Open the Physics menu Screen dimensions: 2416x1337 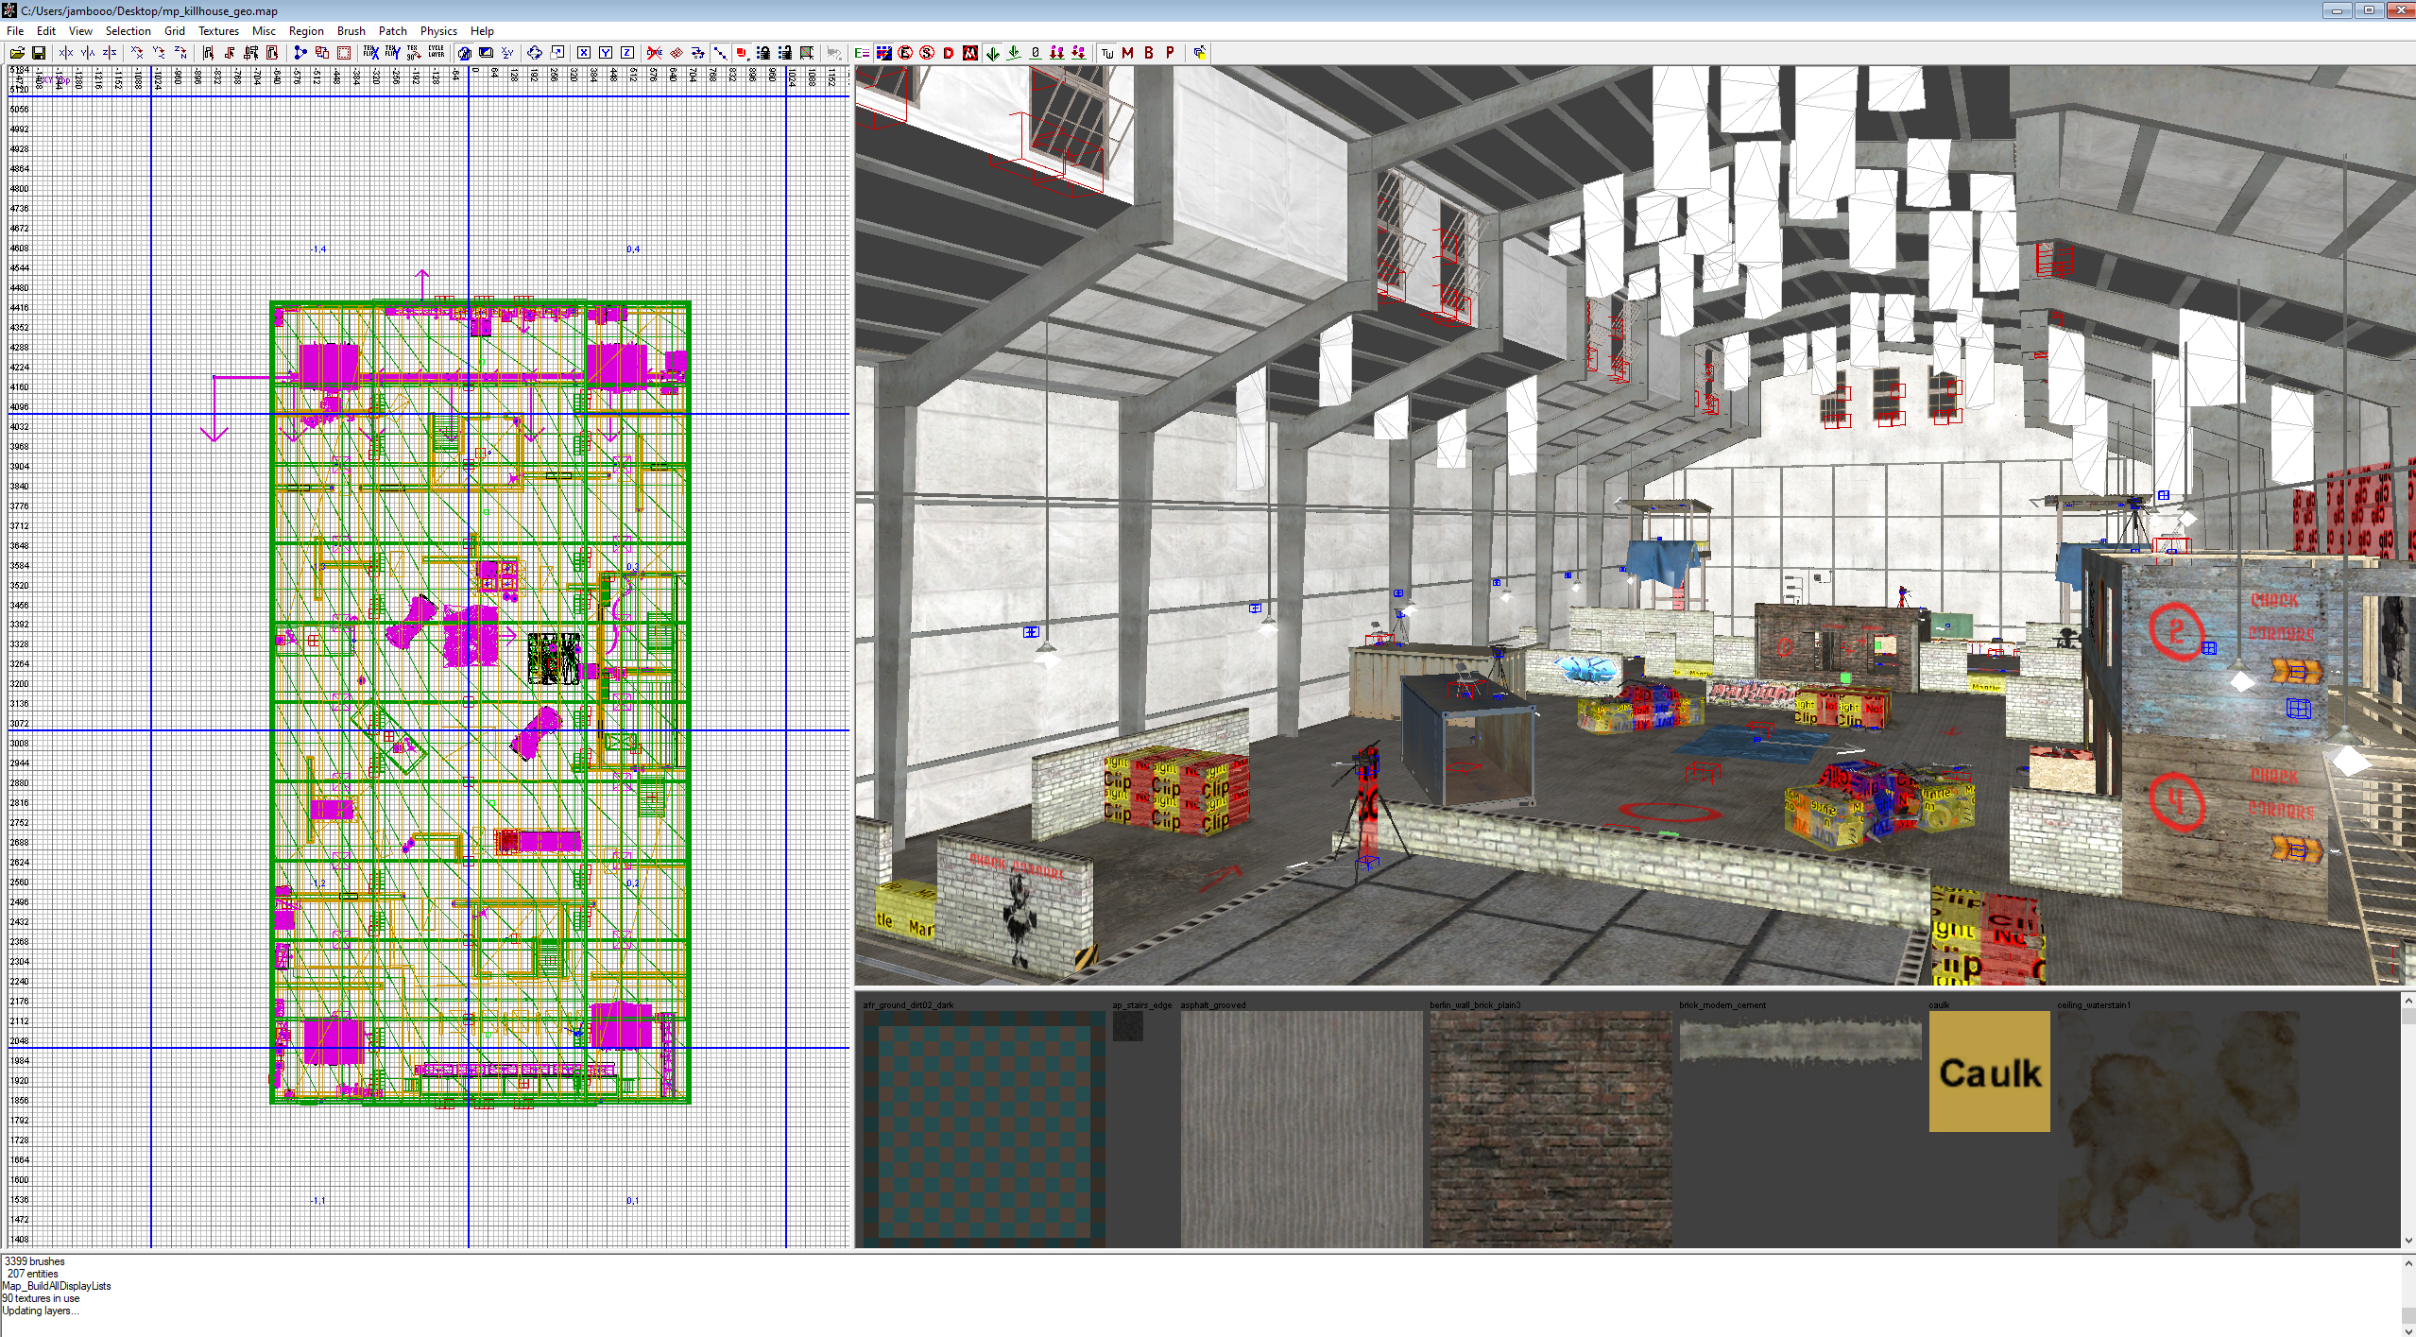[x=438, y=31]
